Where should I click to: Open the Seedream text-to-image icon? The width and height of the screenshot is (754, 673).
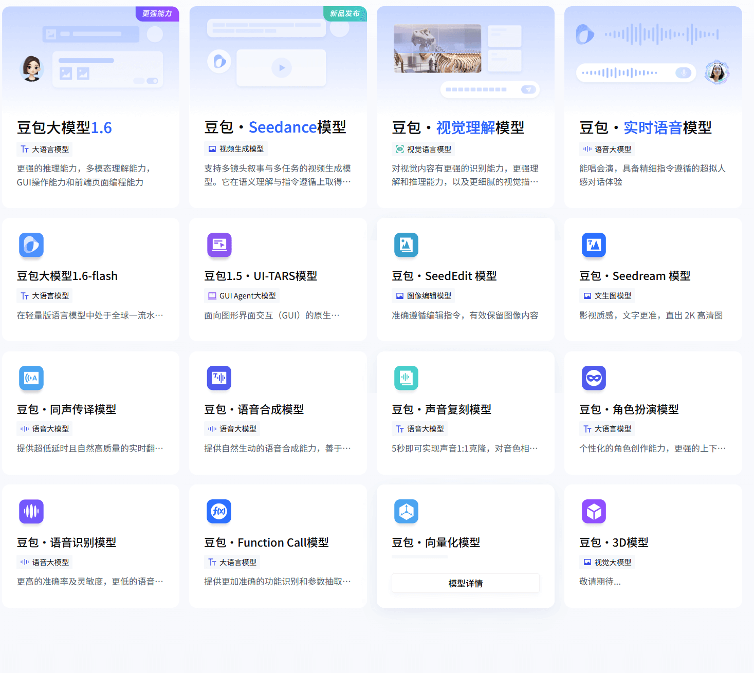point(594,245)
